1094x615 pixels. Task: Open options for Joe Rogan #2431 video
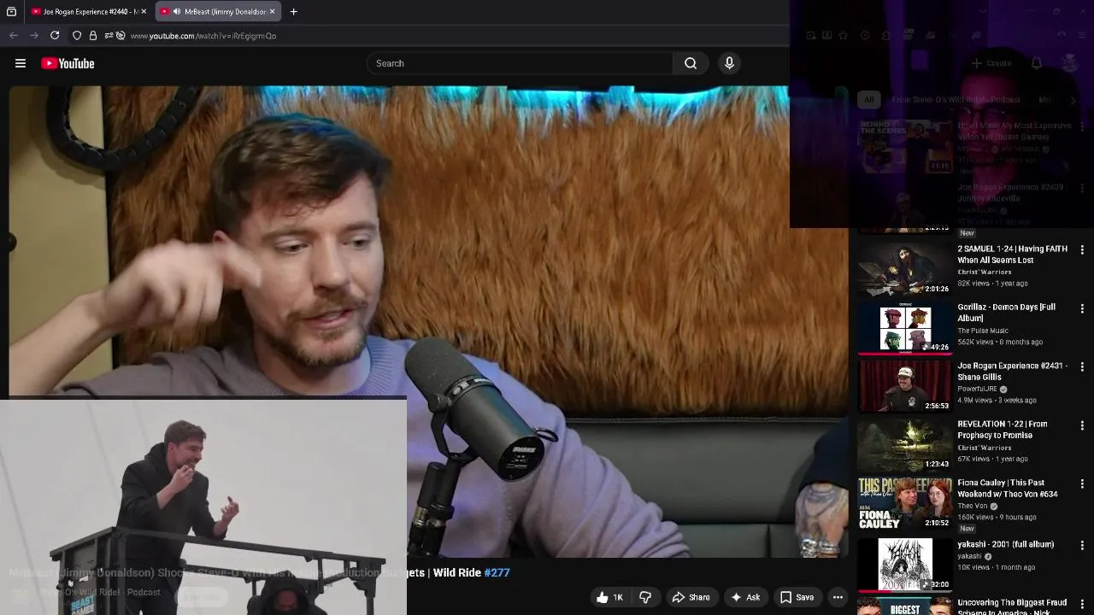(1082, 366)
